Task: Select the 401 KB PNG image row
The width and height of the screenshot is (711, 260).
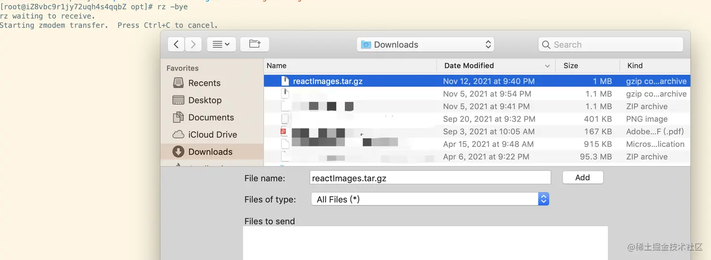Action: point(477,119)
